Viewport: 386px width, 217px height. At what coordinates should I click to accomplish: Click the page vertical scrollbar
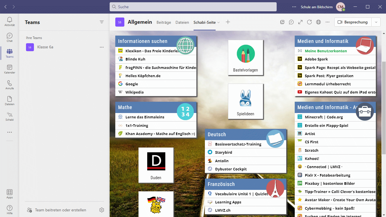pyautogui.click(x=384, y=107)
